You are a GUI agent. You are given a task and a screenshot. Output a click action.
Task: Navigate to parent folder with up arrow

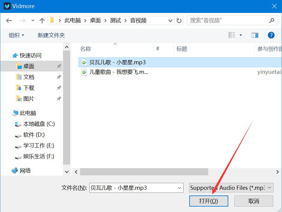42,20
